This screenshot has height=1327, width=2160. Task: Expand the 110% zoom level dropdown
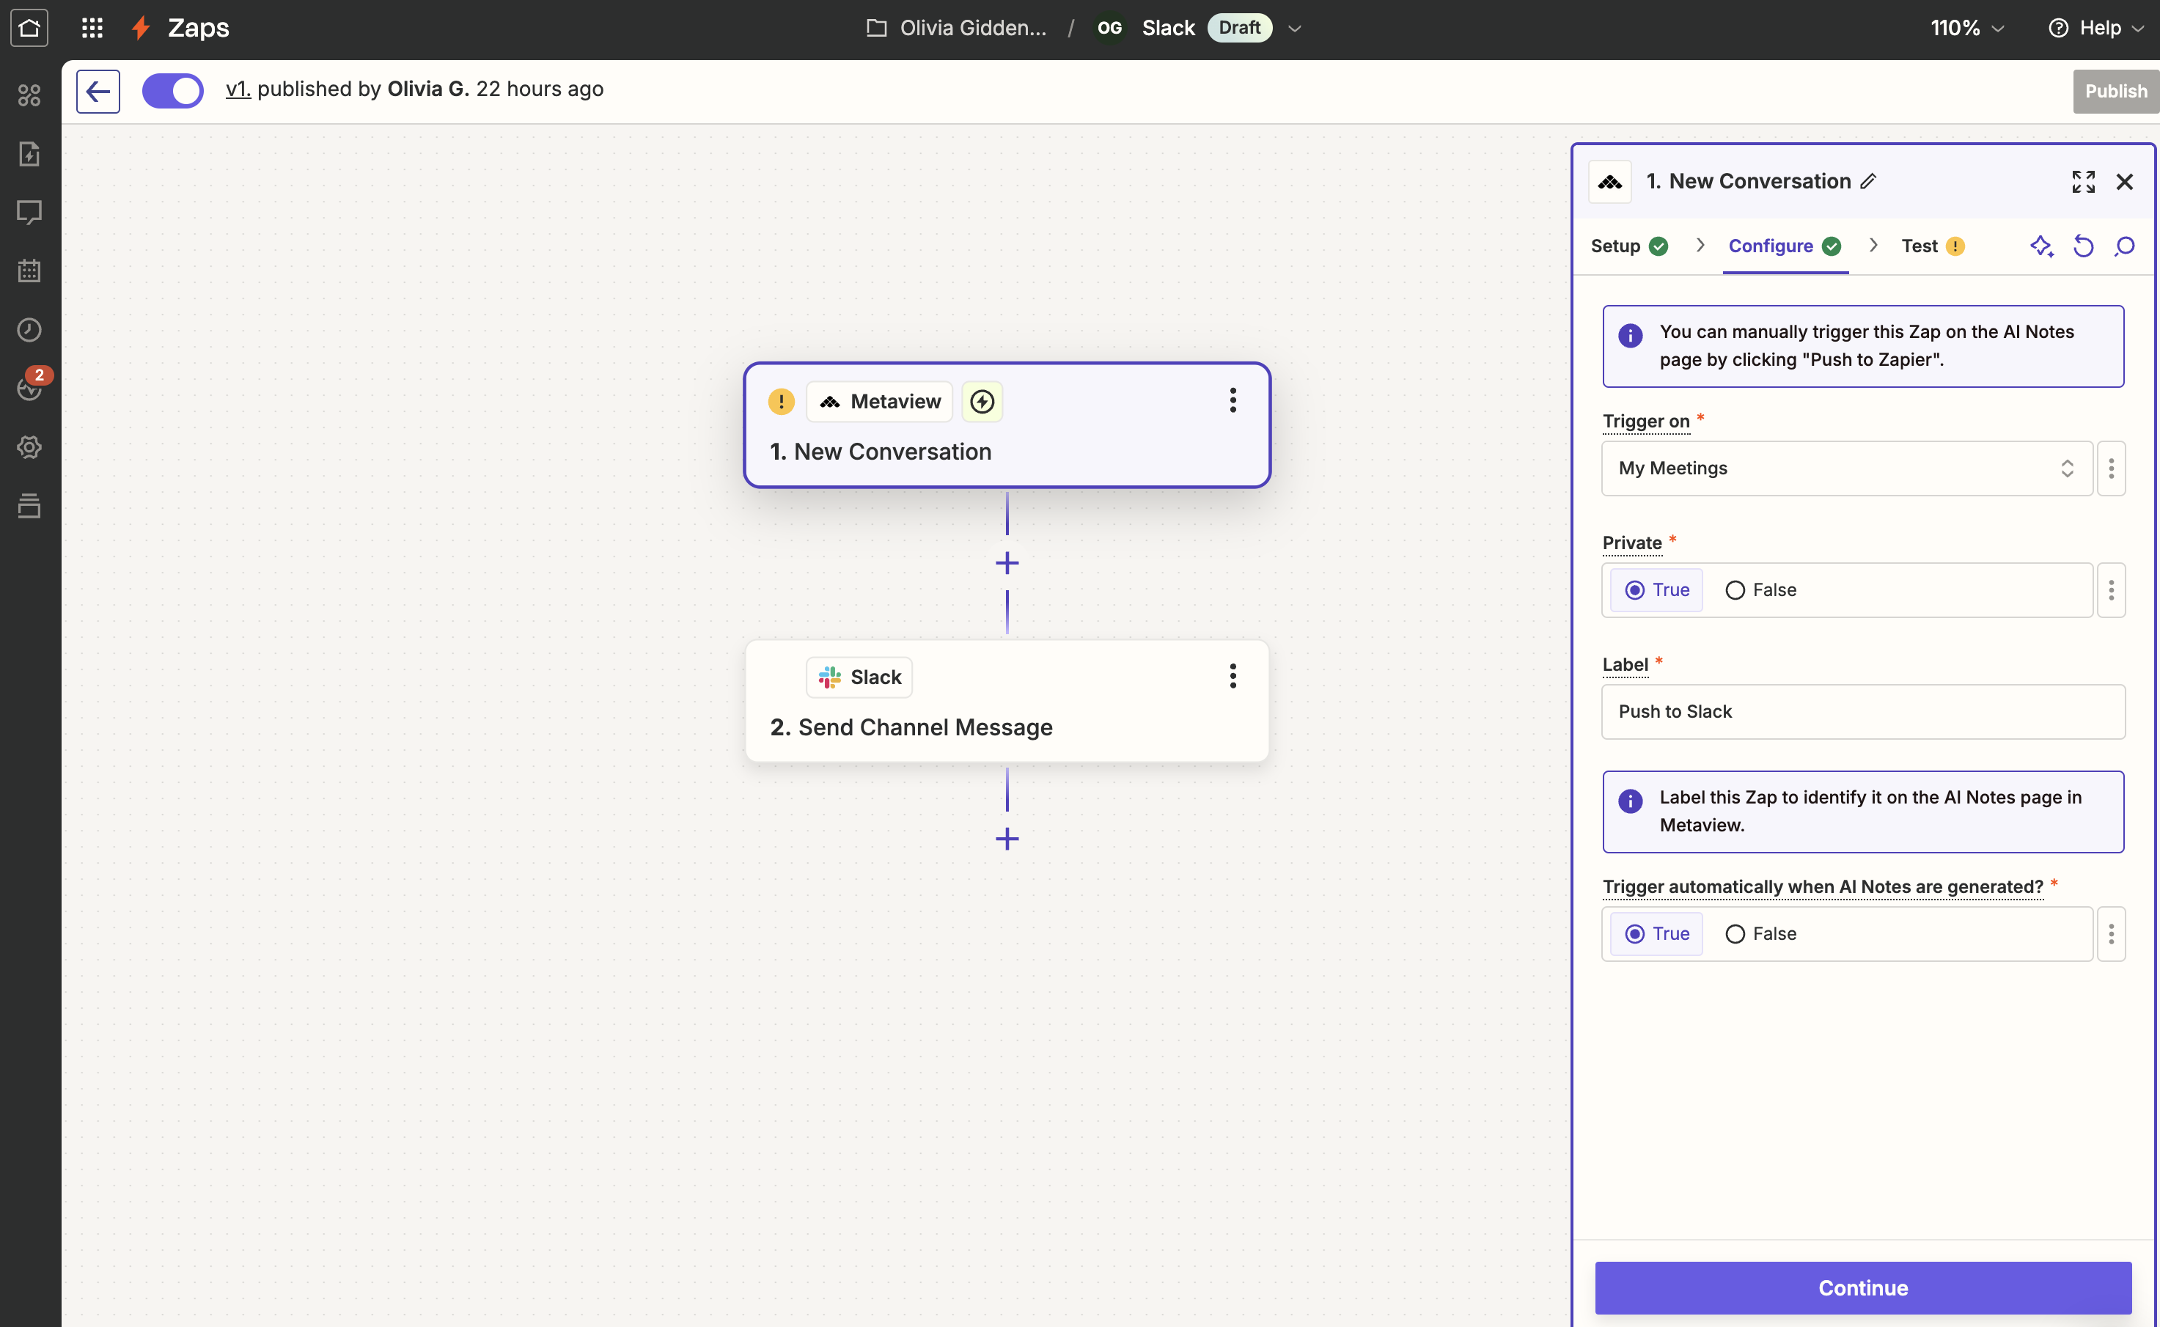point(1967,28)
